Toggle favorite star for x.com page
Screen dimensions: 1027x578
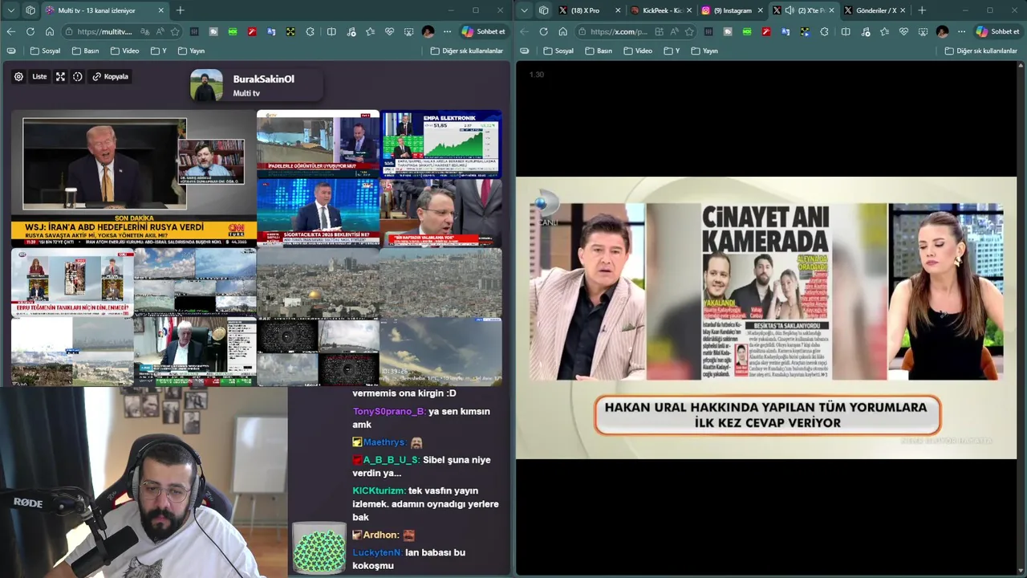click(690, 31)
